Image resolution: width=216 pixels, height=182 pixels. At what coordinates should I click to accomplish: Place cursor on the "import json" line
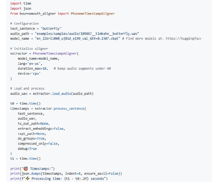(x=21, y=8)
